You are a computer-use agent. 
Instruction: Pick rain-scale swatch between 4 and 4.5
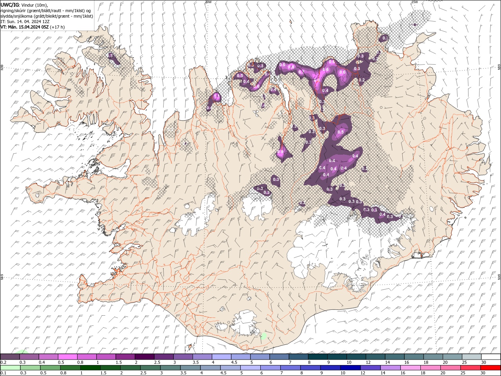click(210, 368)
